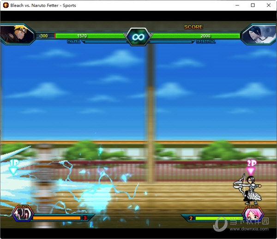277x239 pixels.
Task: Click the Naruto player-one portrait
Action: pos(18,34)
